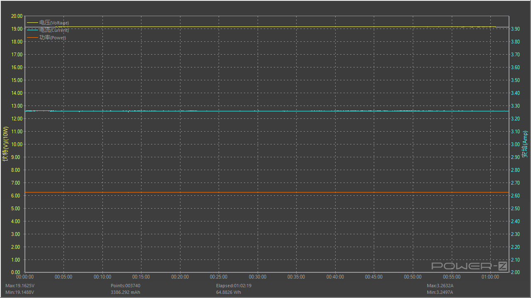Click the 安培(Amp) right axis title
The image size is (531, 298).
(x=525, y=144)
